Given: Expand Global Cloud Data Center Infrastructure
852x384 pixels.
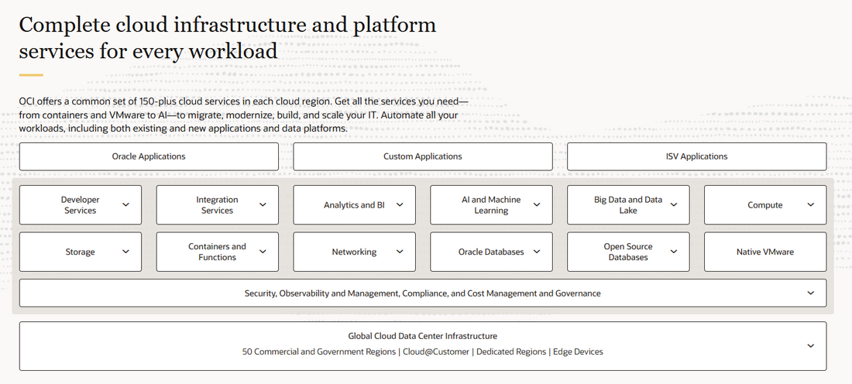Looking at the screenshot, I should click(x=811, y=346).
